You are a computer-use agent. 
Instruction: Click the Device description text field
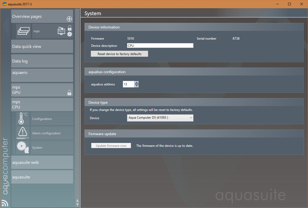(x=160, y=46)
